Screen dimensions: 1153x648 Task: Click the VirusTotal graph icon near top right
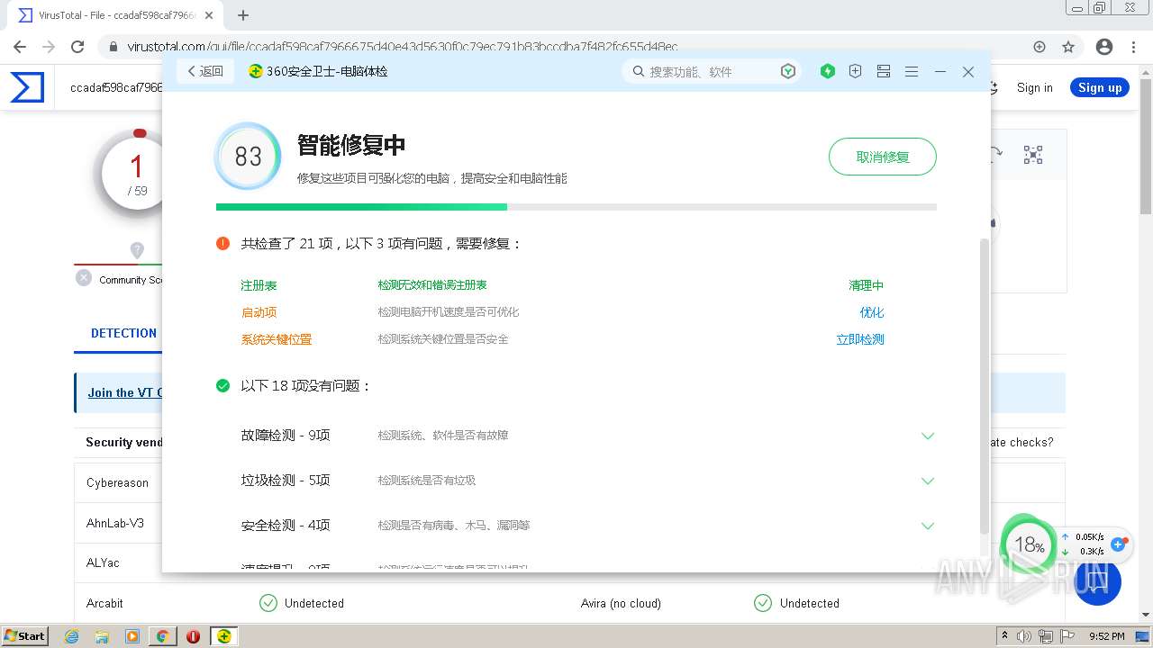(x=1033, y=155)
